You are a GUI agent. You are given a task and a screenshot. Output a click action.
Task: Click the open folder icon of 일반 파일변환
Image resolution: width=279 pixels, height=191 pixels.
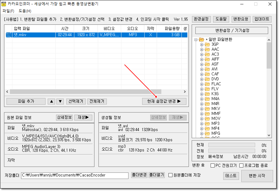coord(201,40)
